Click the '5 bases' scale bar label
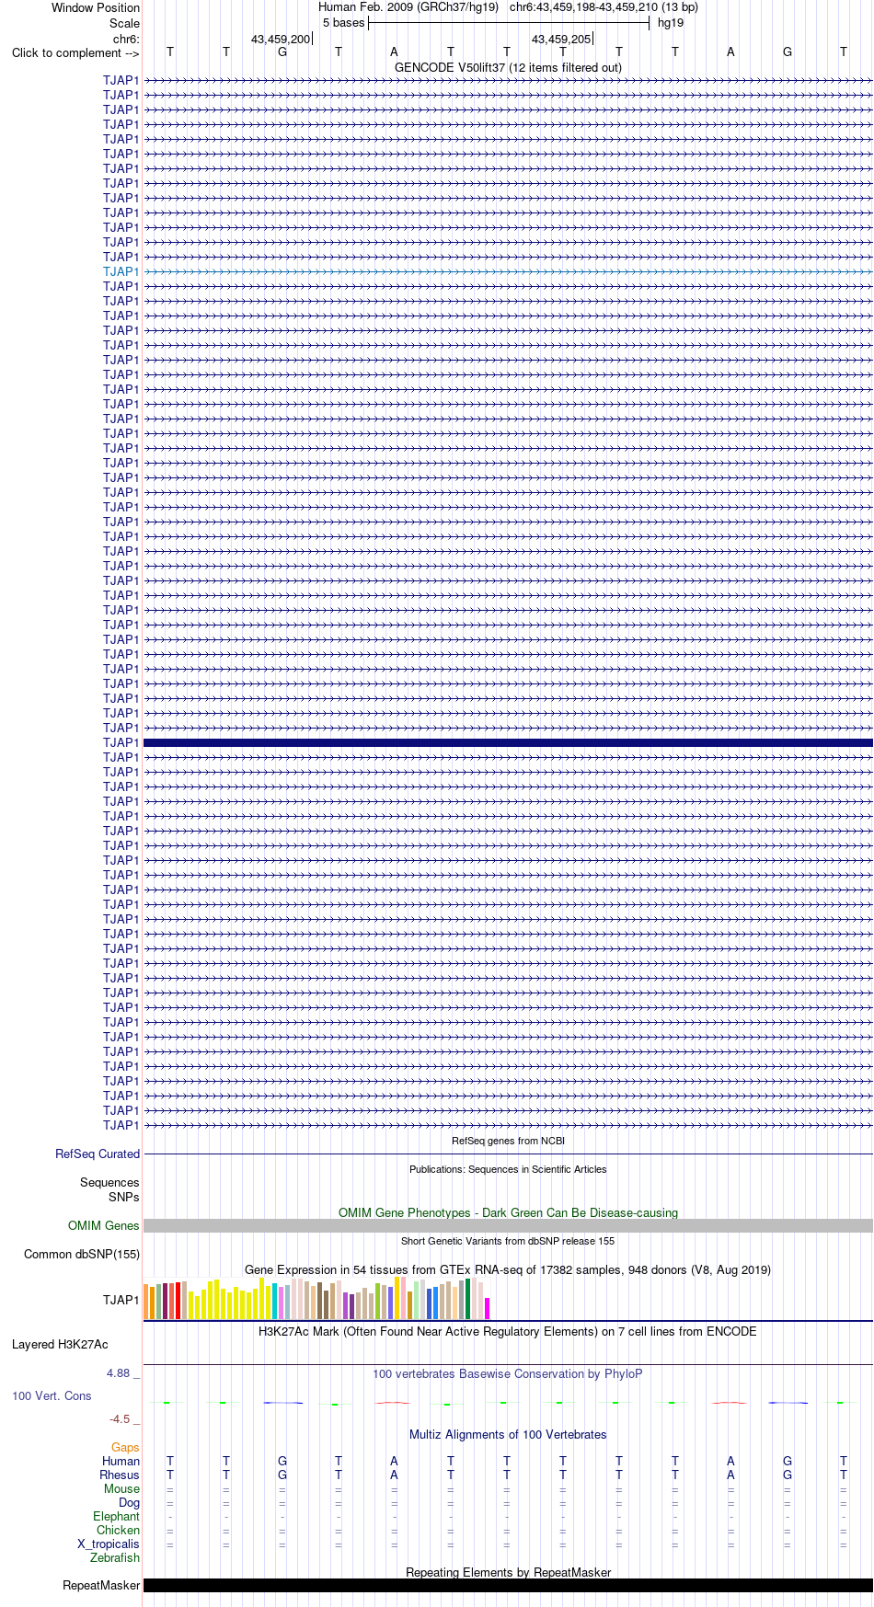The image size is (874, 1607). coord(343,23)
